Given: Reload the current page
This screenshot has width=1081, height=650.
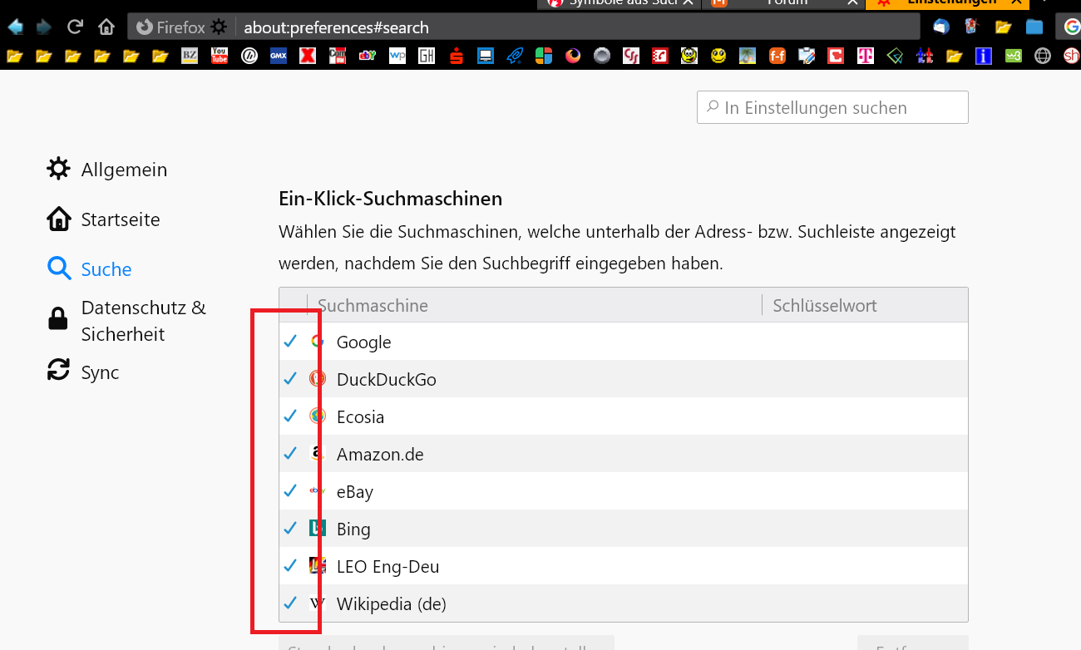Looking at the screenshot, I should pyautogui.click(x=75, y=27).
